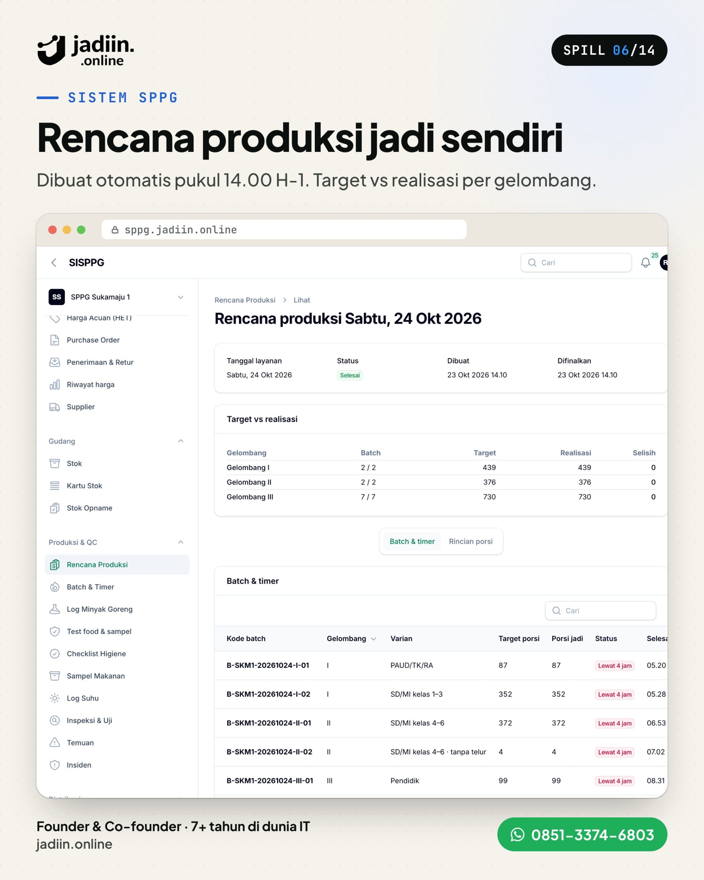Image resolution: width=704 pixels, height=880 pixels.
Task: Click the back chevron beside SISPPG
Action: click(x=54, y=262)
